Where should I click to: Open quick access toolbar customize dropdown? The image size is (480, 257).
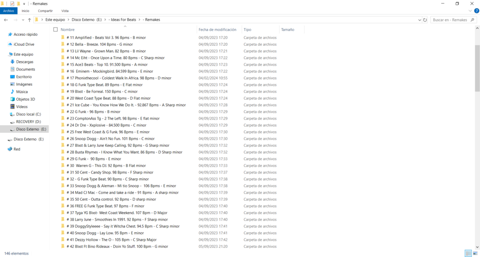pos(24,4)
